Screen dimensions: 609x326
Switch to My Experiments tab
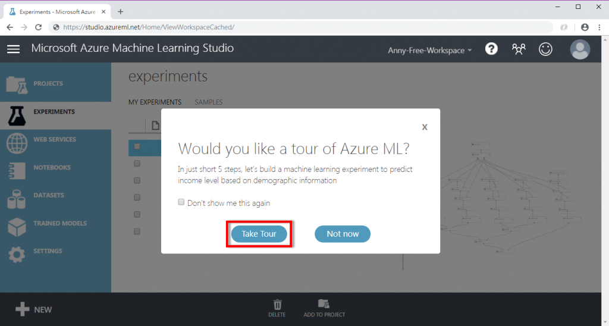click(155, 102)
